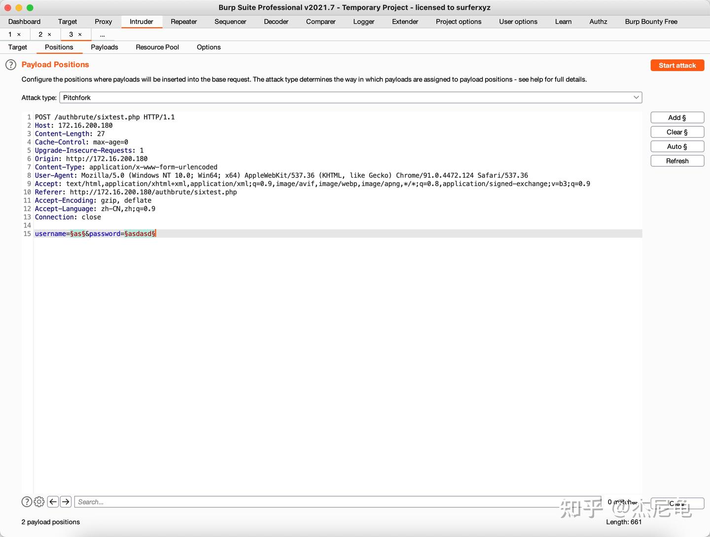Open the editor help question mark icon
The width and height of the screenshot is (710, 537).
point(27,502)
